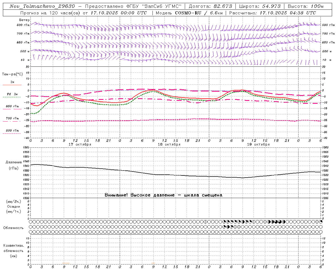Click the (мм/1ч.) precipitation unit label
Image resolution: width=336 pixels, height=269 pixels.
[x=13, y=211]
